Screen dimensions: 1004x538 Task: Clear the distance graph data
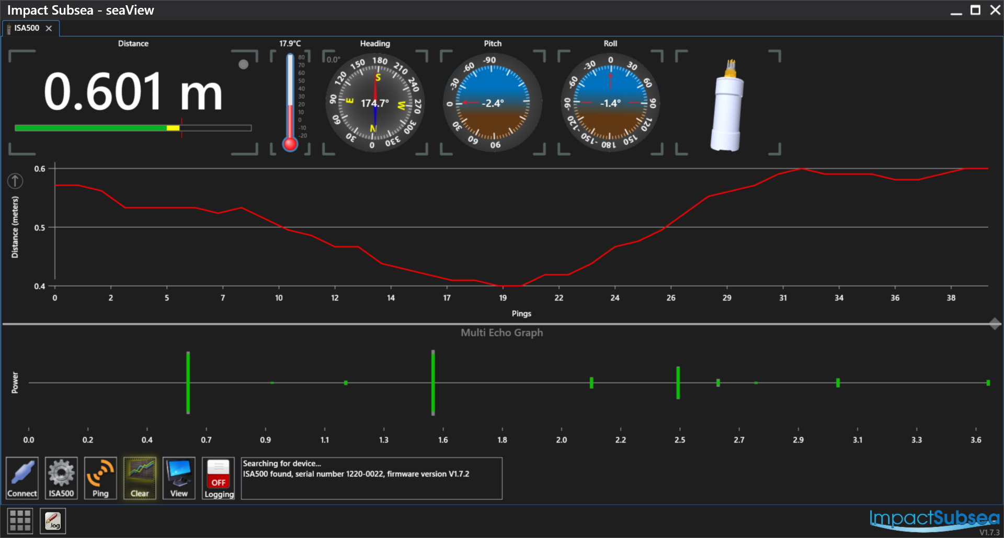[140, 477]
